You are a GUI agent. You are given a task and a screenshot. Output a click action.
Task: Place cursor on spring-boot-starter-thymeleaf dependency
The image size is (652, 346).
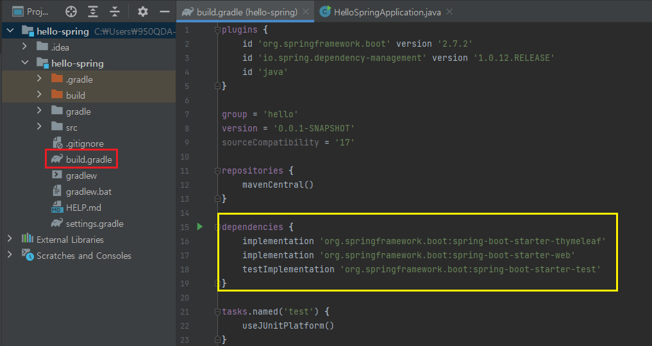tap(462, 242)
